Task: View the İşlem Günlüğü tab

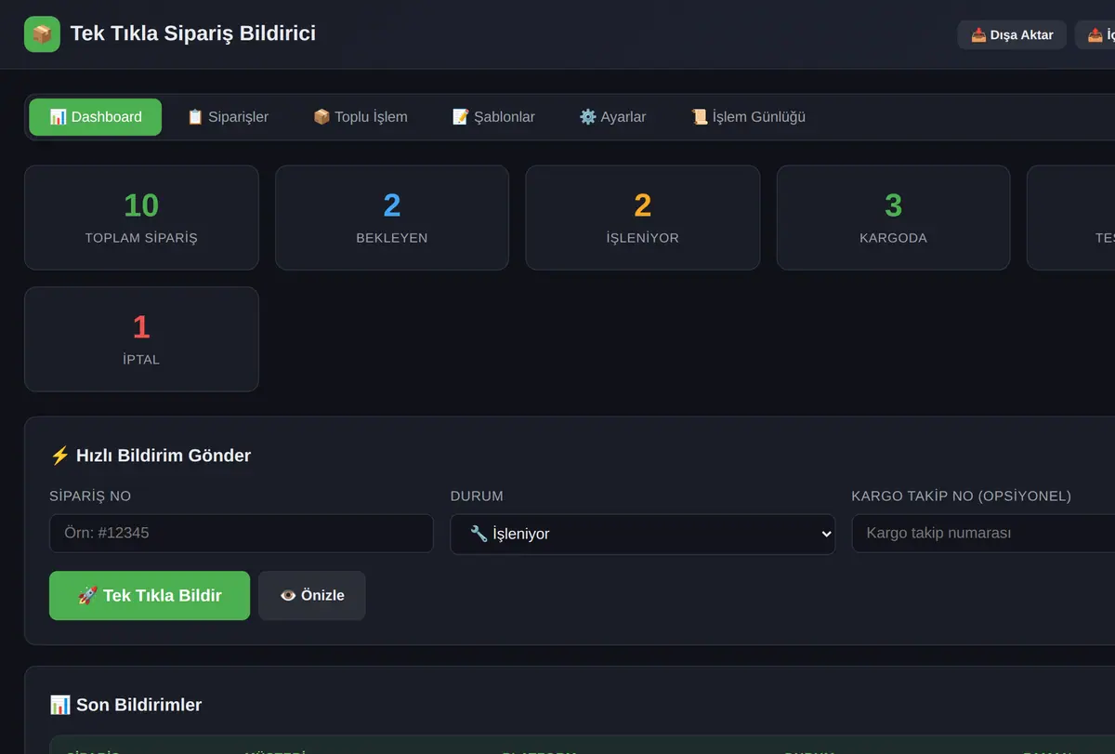Action: click(x=748, y=117)
